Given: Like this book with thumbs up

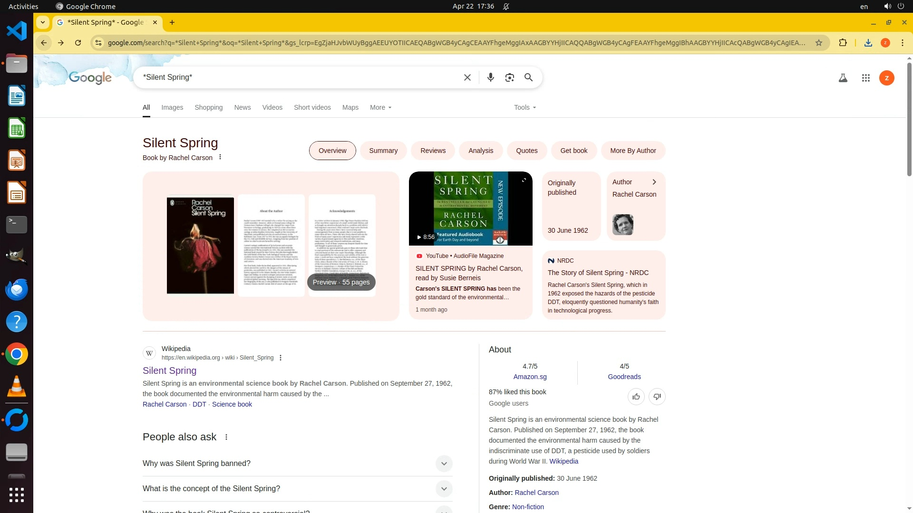Looking at the screenshot, I should (x=636, y=397).
